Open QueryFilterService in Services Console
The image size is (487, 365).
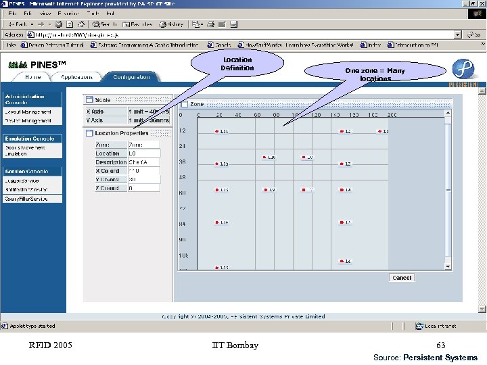pos(32,199)
